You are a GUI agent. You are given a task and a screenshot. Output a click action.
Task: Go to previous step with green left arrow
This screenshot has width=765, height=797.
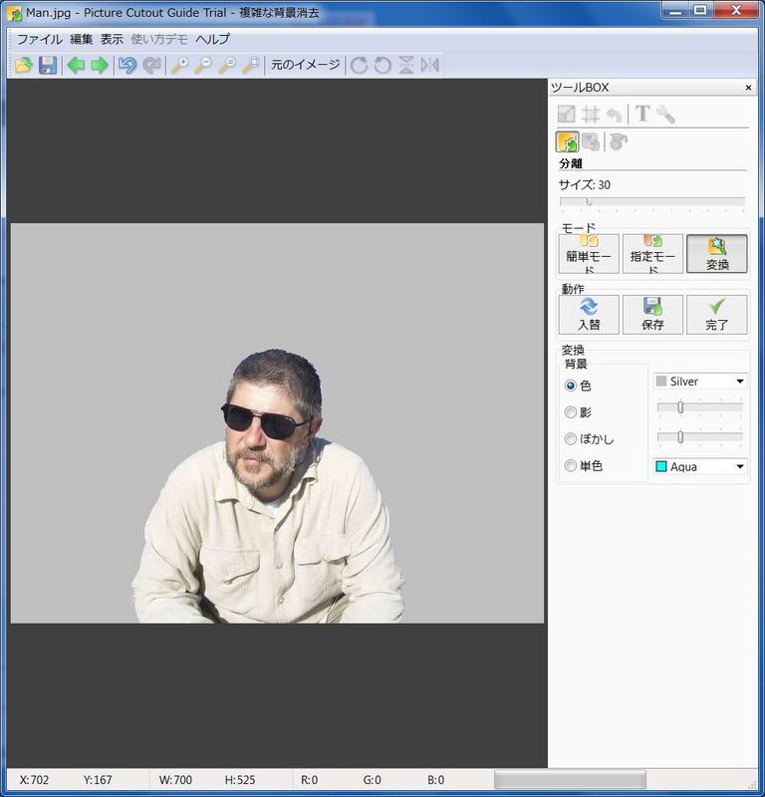(77, 65)
